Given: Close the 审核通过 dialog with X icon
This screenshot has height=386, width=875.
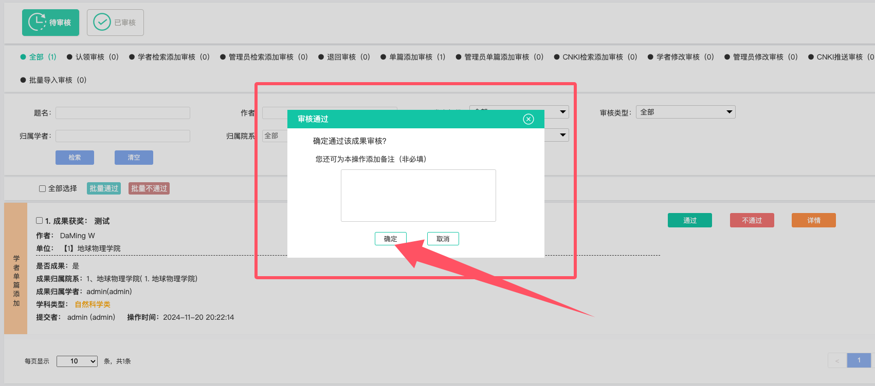Looking at the screenshot, I should [x=528, y=119].
